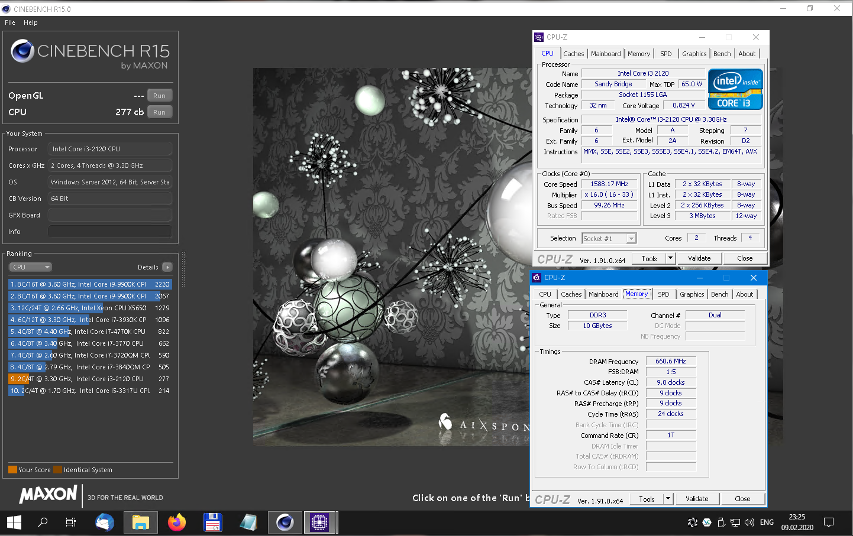
Task: Click the Identical System brown legend swatch
Action: (57, 470)
